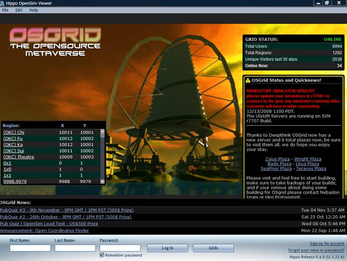This screenshot has height=261, width=347.
Task: Open Forgot your name or password link
Action: pyautogui.click(x=316, y=250)
